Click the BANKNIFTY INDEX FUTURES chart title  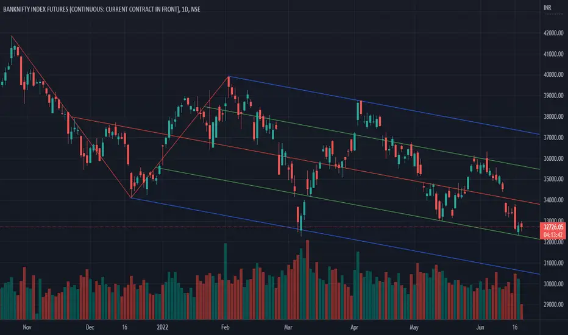[101, 9]
